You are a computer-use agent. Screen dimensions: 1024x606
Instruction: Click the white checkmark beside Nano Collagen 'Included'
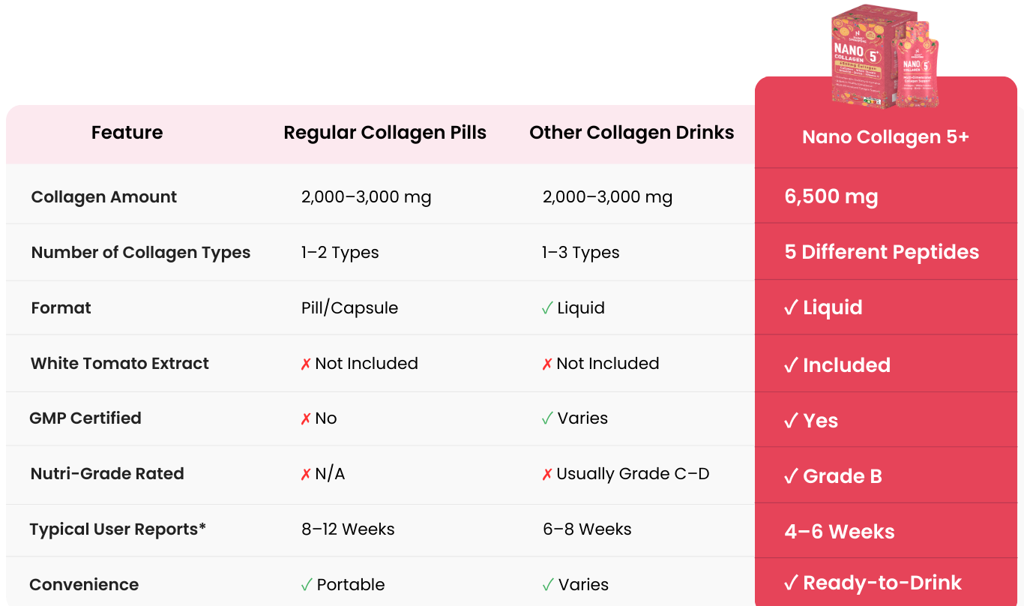click(x=791, y=365)
